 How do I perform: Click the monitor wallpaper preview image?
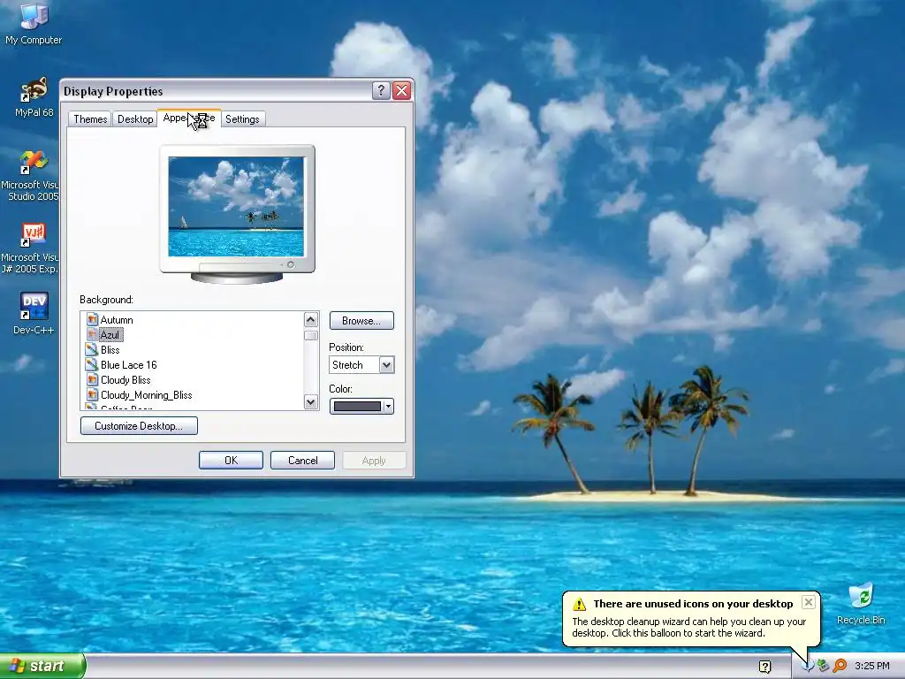pos(236,206)
